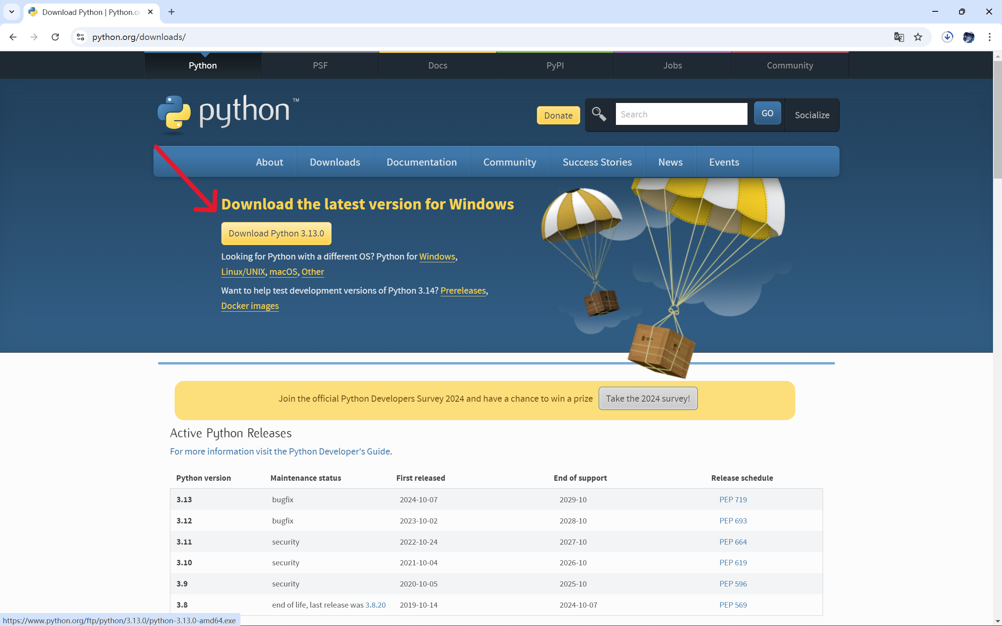Restore down the browser window
The image size is (1002, 626).
(962, 12)
